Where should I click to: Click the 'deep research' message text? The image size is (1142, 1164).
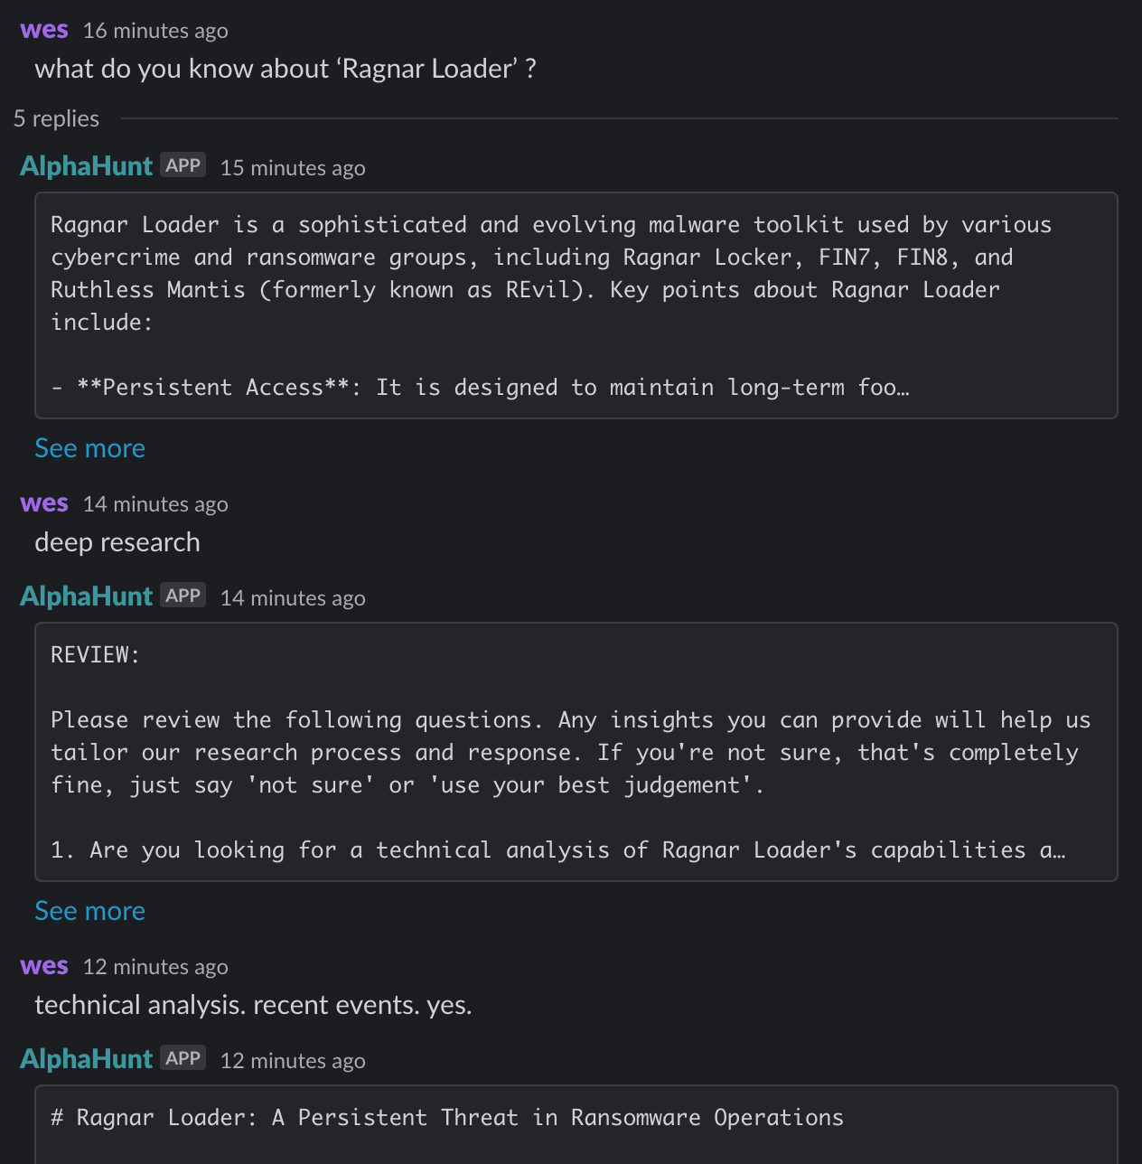pos(117,542)
